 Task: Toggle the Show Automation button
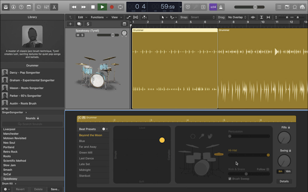pyautogui.click(x=128, y=17)
